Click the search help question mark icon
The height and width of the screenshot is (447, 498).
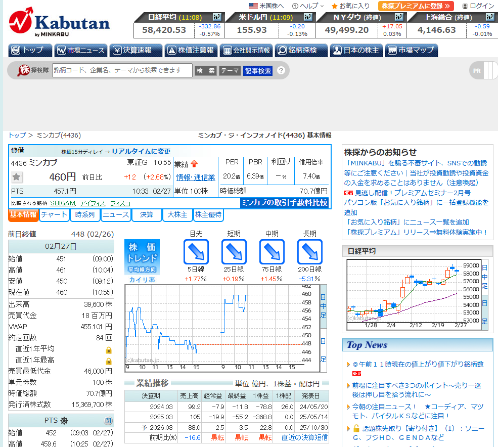pyautogui.click(x=281, y=71)
